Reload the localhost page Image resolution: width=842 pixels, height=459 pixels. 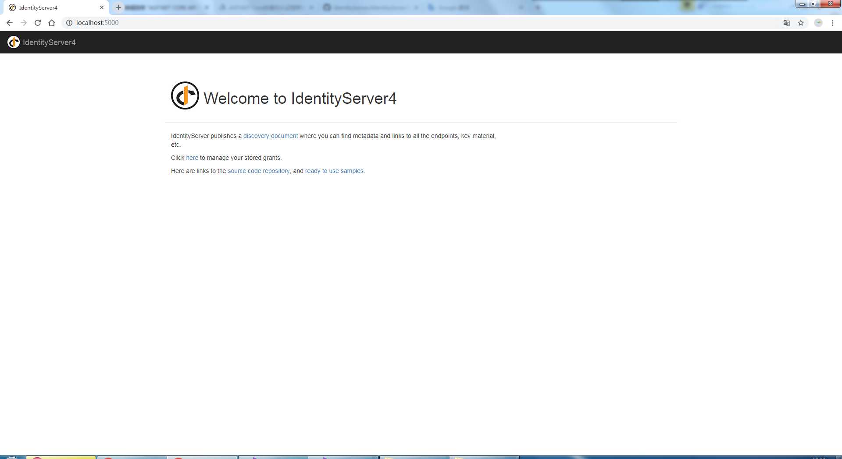38,23
